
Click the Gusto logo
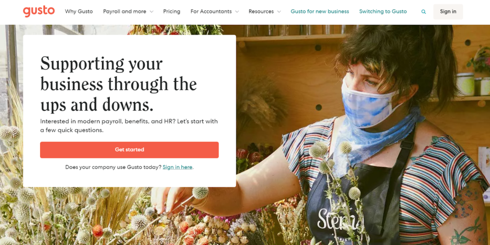[39, 11]
